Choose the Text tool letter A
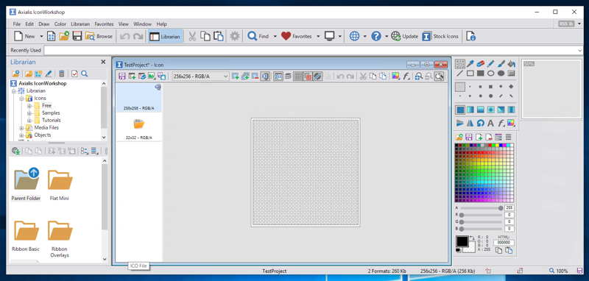The height and width of the screenshot is (281, 589). [490, 123]
